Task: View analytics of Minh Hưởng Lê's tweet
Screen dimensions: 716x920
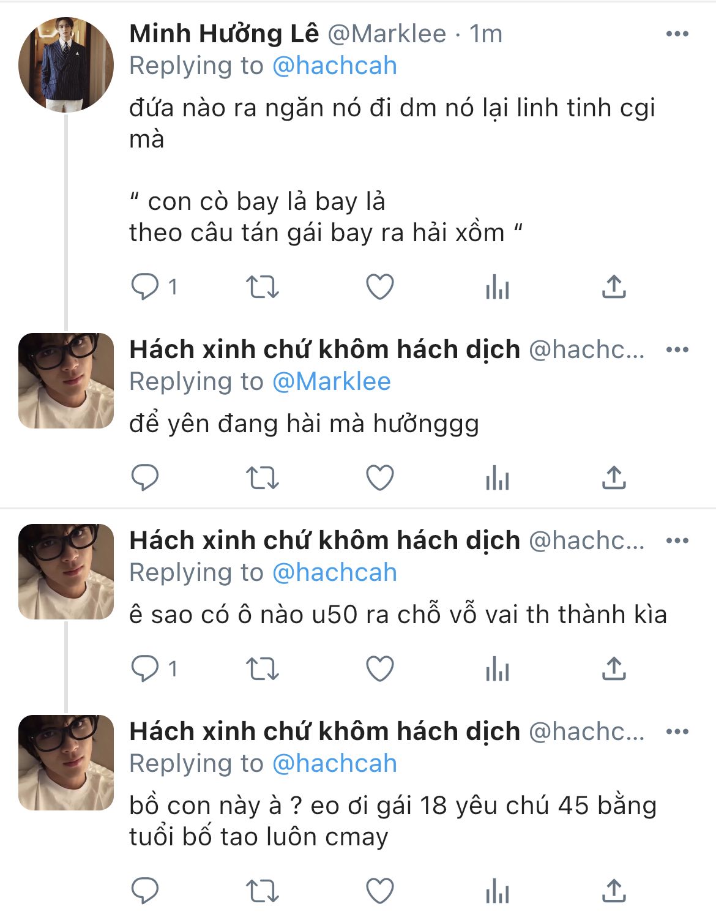Action: coord(497,286)
